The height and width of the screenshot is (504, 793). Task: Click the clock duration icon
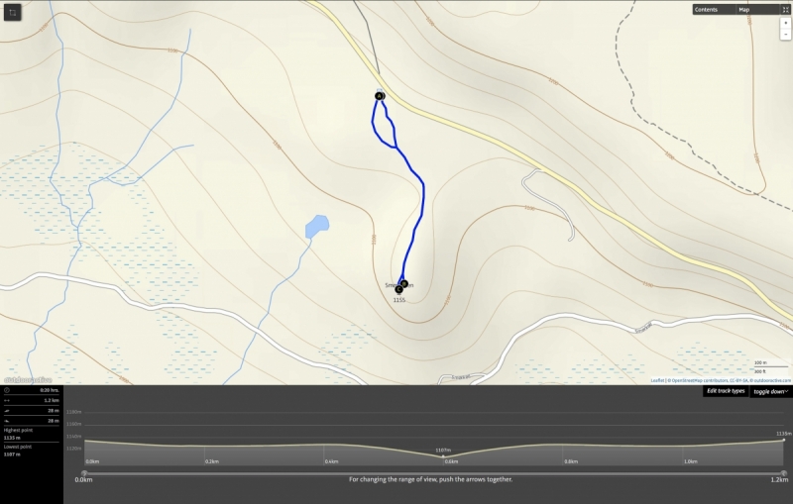pos(7,390)
